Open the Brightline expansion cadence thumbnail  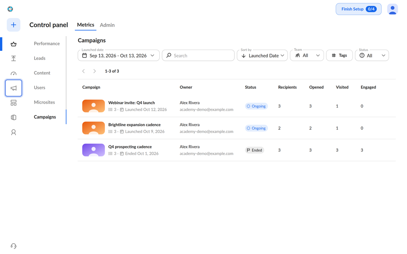[x=93, y=128]
